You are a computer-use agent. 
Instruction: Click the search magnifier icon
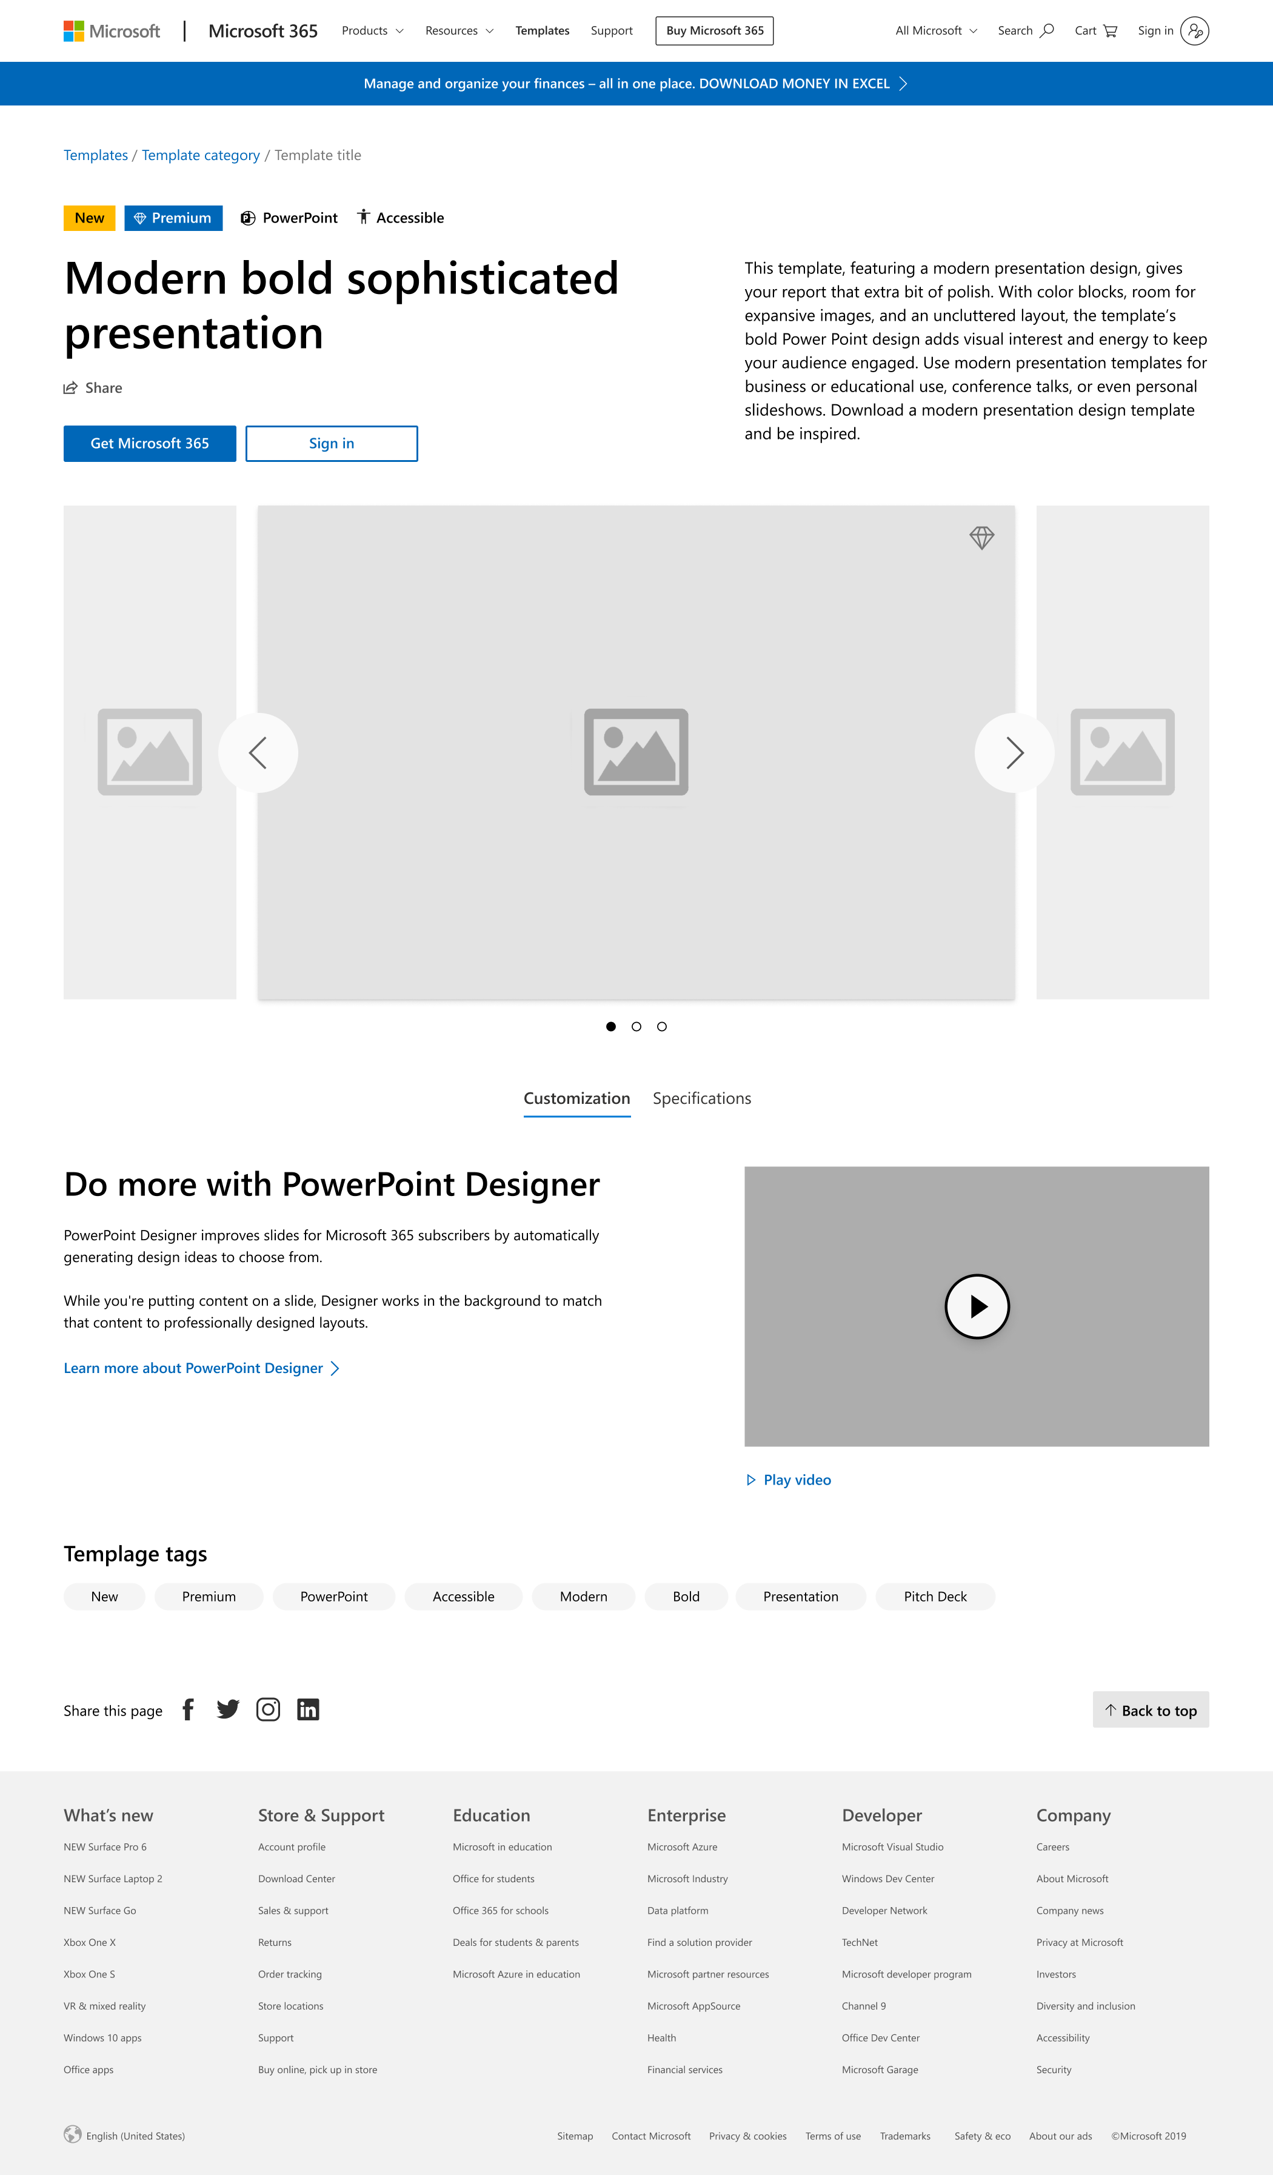click(1047, 31)
